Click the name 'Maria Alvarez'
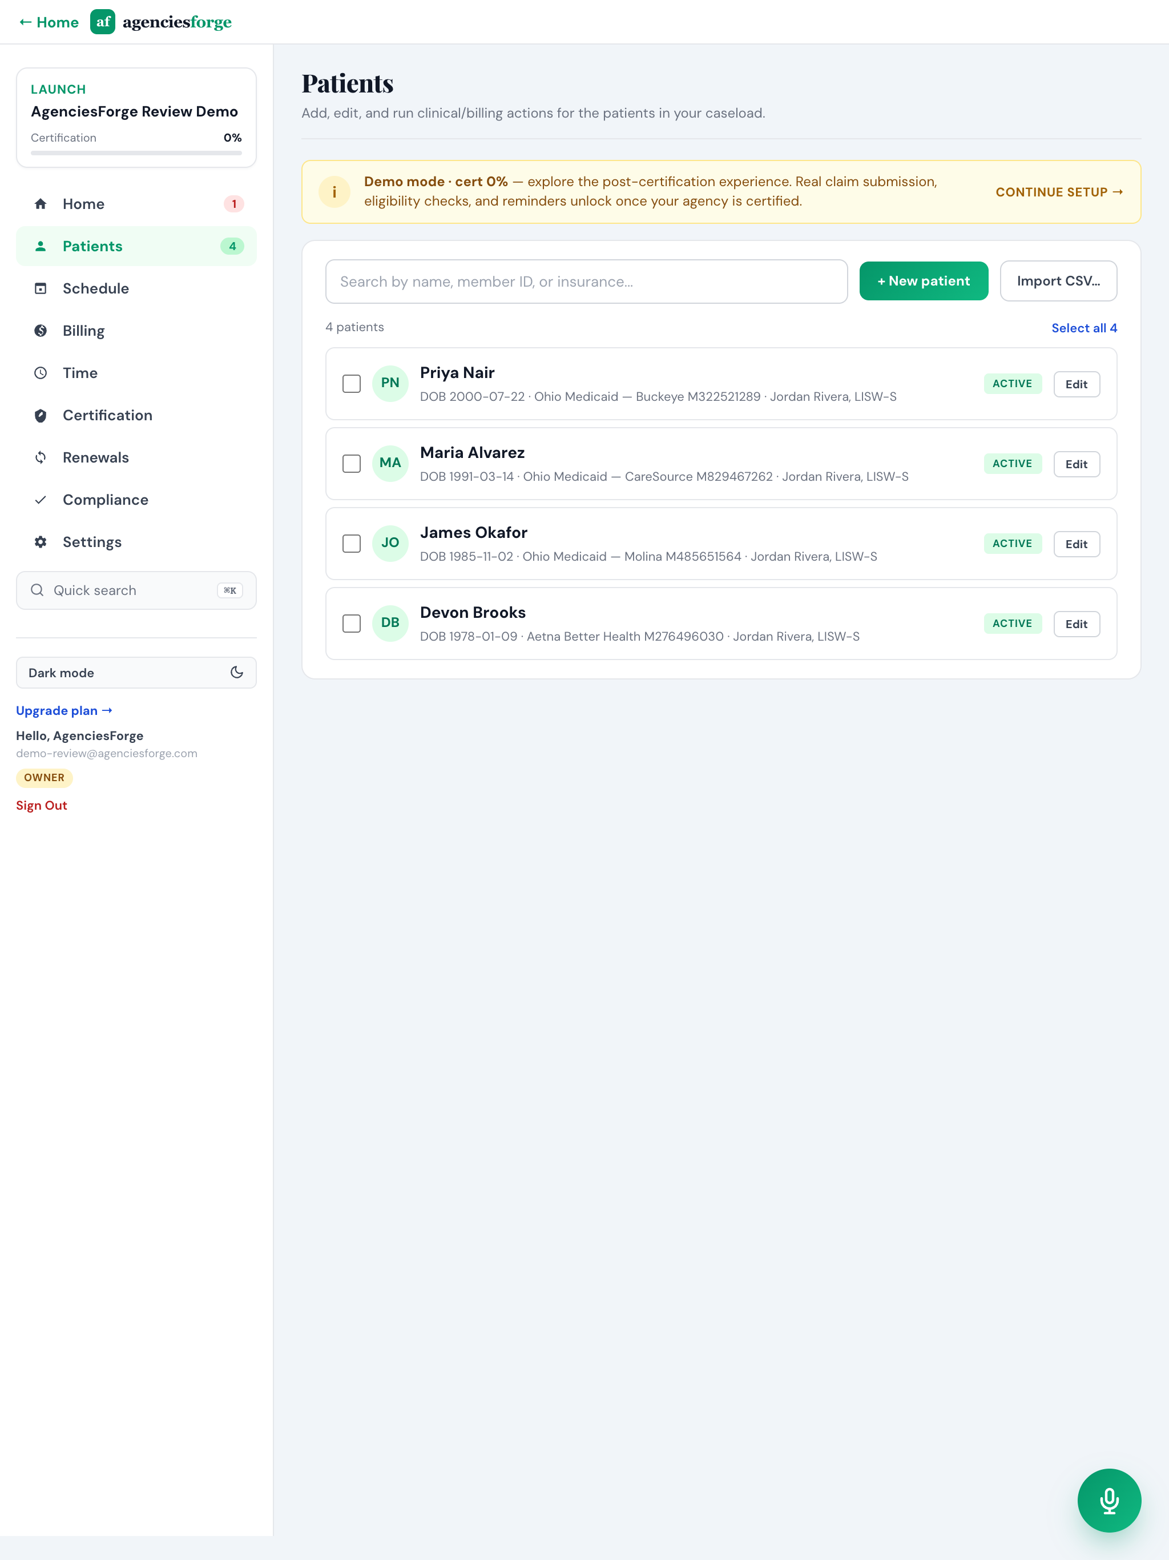1169x1560 pixels. 473,453
